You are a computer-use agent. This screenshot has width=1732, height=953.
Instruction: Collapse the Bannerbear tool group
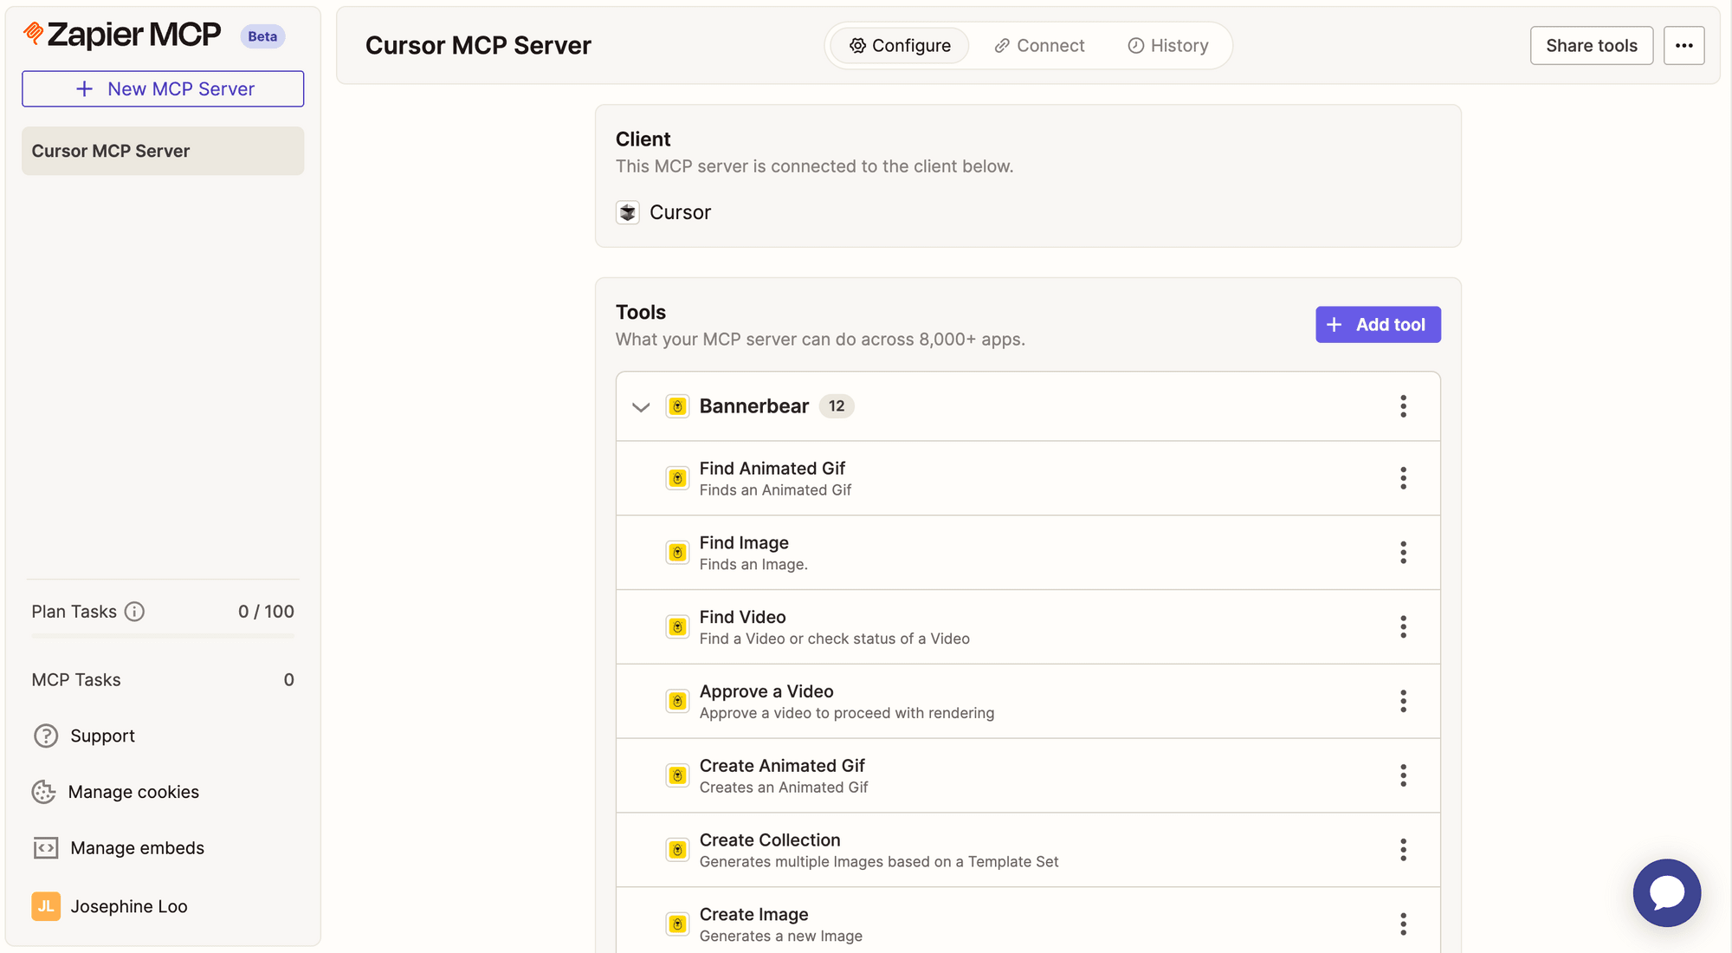coord(640,406)
